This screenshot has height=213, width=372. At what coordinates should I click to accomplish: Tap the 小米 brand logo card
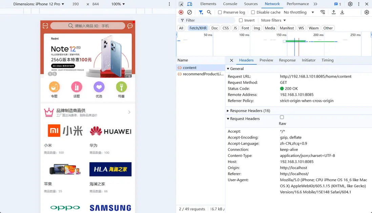[65, 131]
